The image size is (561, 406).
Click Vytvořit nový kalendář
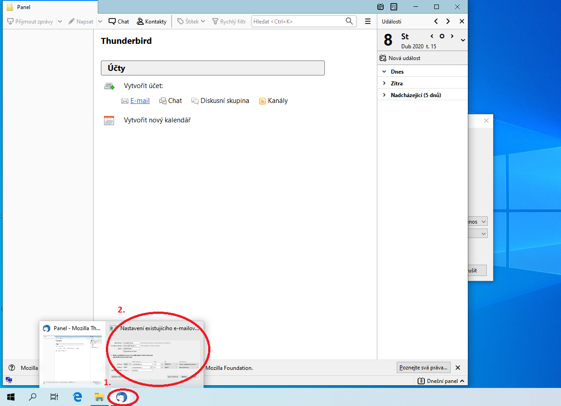point(157,120)
